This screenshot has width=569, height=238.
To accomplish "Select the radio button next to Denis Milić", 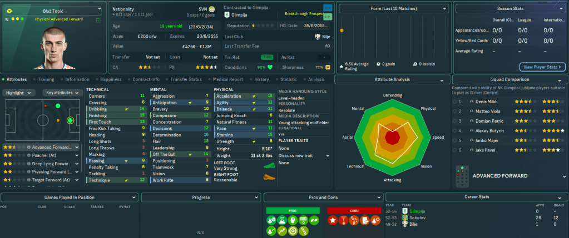I will tap(454, 102).
